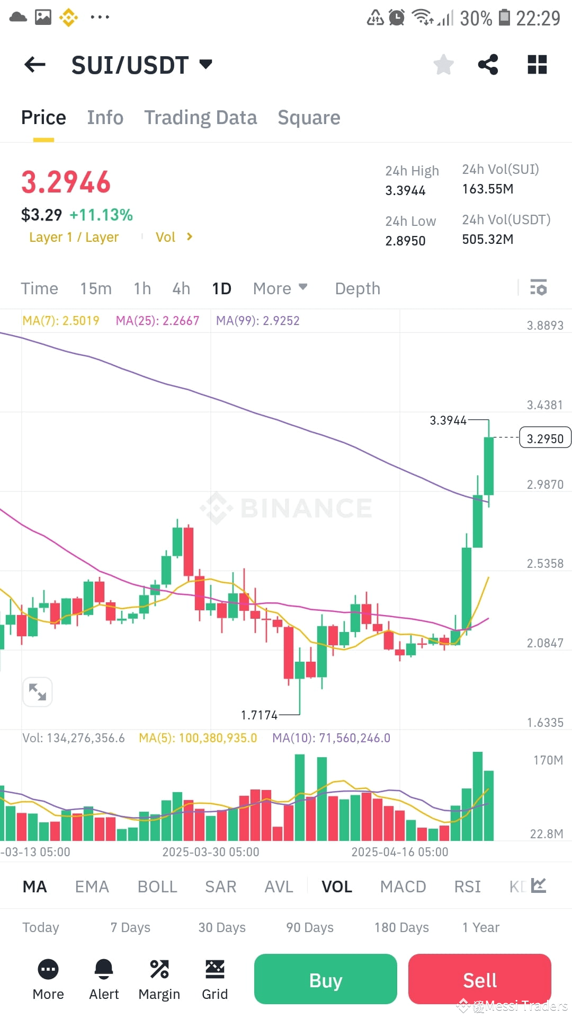The height and width of the screenshot is (1018, 572).
Task: Toggle the RSI indicator
Action: click(467, 886)
